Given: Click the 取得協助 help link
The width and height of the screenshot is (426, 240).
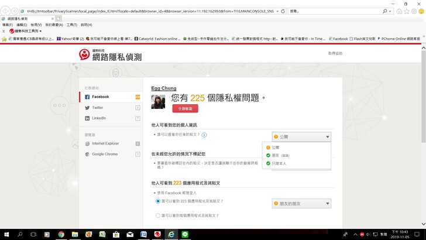Looking at the screenshot, I should [335, 53].
